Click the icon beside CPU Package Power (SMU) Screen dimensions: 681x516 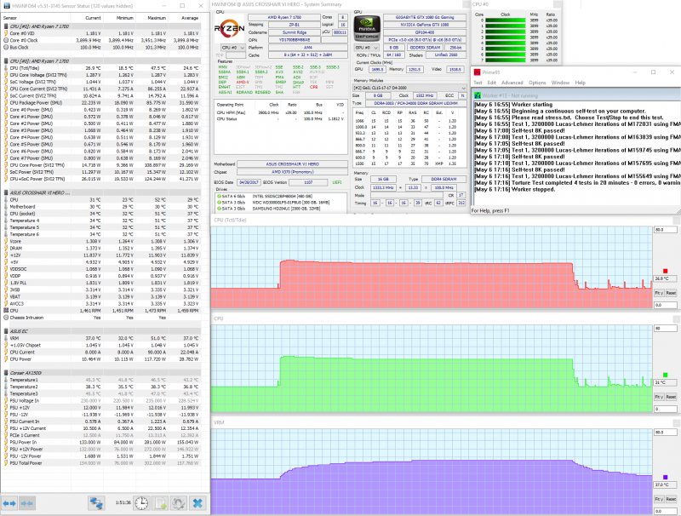[x=6, y=103]
